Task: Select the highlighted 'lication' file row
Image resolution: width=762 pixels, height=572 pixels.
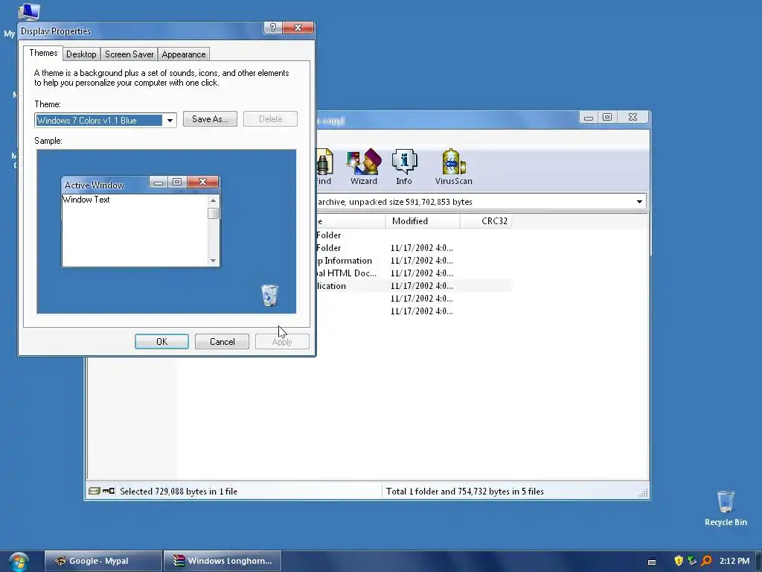Action: (414, 286)
